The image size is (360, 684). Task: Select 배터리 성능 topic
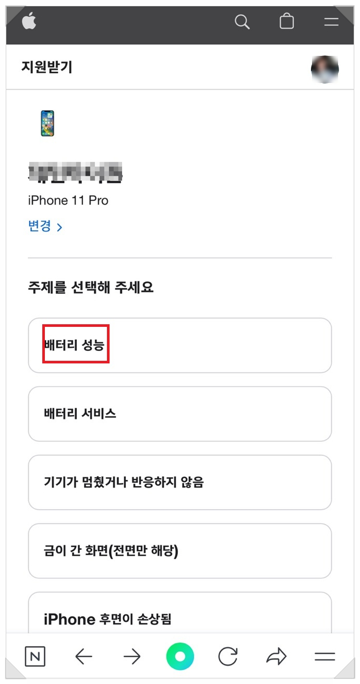179,345
